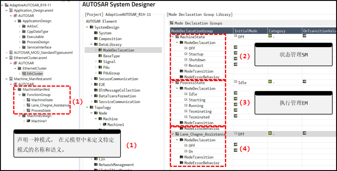Click Machine1 under Topology Machine
Image resolution: width=337 pixels, height=171 pixels.
click(x=116, y=125)
